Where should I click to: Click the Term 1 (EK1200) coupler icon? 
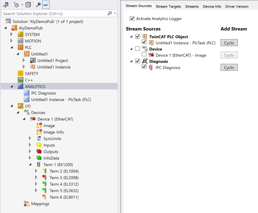(39, 164)
